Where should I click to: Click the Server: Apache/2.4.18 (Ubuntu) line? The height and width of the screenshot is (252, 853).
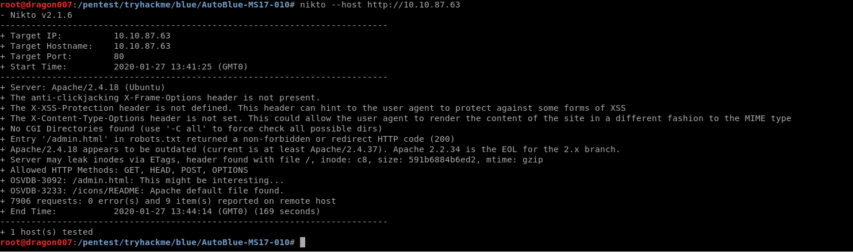pos(83,87)
